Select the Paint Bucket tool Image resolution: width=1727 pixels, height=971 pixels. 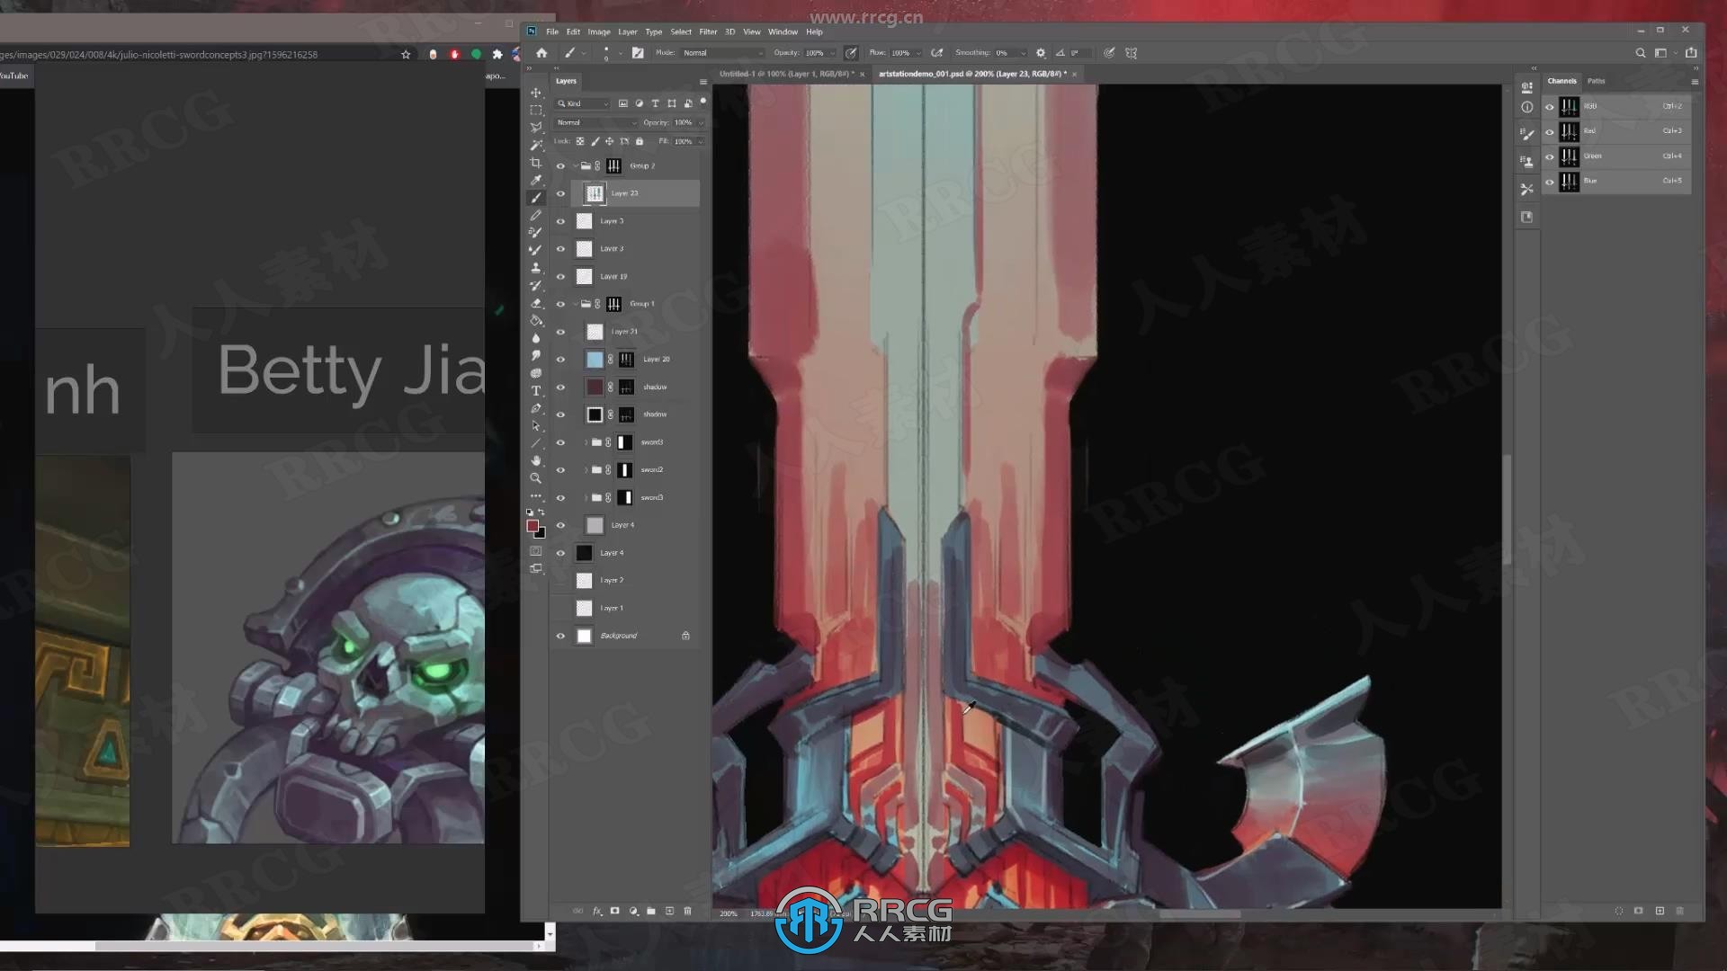pyautogui.click(x=536, y=320)
